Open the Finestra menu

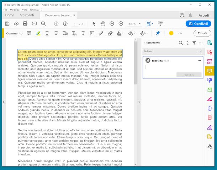point(34,10)
